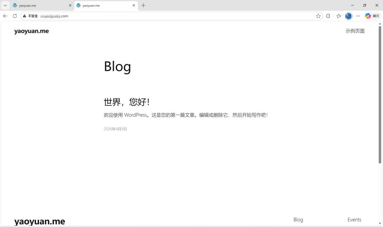The height and width of the screenshot is (227, 383).
Task: Click the yaoyuan.me site title header
Action: pyautogui.click(x=31, y=31)
